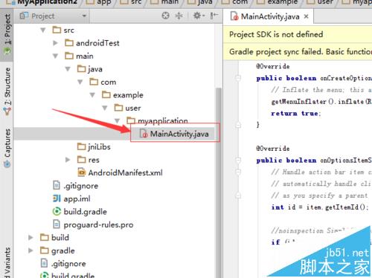
Task: Fold onCreateOptionsMenu method in gutter
Action: pyautogui.click(x=238, y=78)
